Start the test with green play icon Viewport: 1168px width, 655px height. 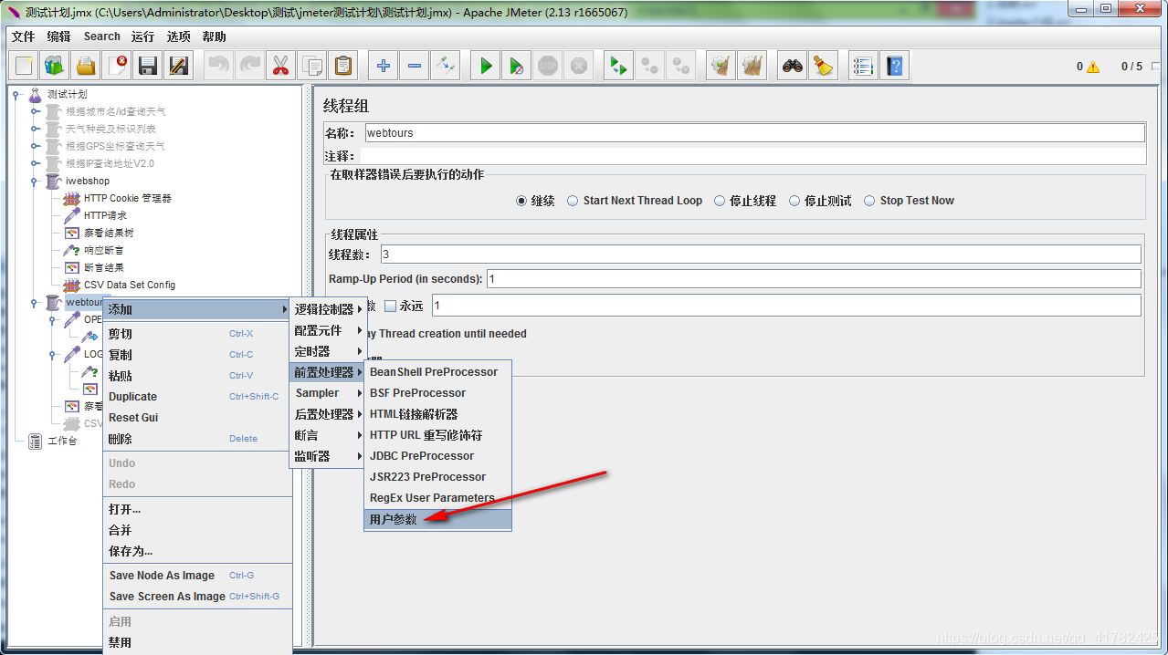click(486, 66)
